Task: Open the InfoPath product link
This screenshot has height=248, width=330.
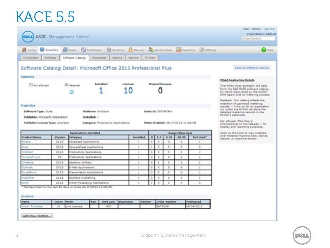Action: (x=27, y=152)
